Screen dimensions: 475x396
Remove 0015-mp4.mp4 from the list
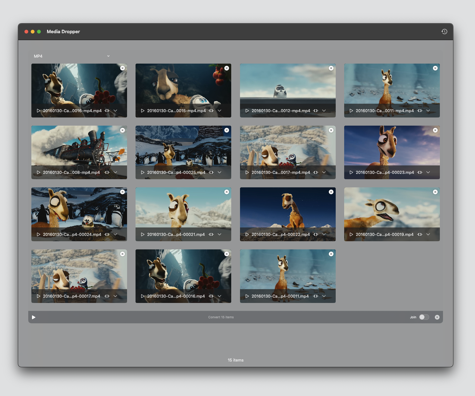(x=227, y=68)
